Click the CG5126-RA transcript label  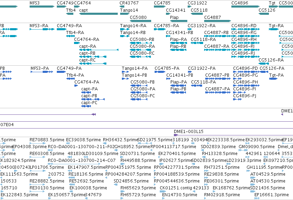(x=271, y=60)
